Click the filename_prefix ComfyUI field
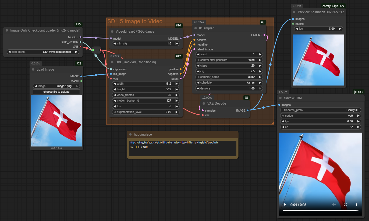This screenshot has width=369, height=221. (321, 110)
